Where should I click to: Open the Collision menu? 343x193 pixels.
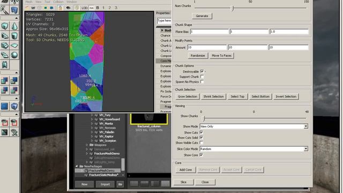(x=58, y=2)
